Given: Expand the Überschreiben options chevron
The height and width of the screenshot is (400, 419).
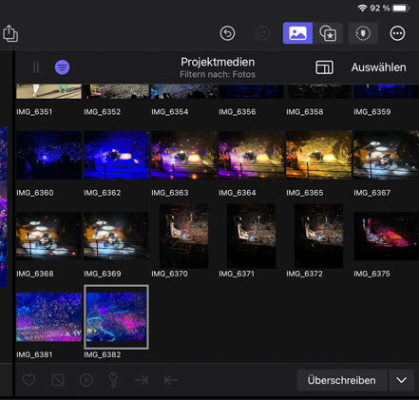Looking at the screenshot, I should point(402,380).
